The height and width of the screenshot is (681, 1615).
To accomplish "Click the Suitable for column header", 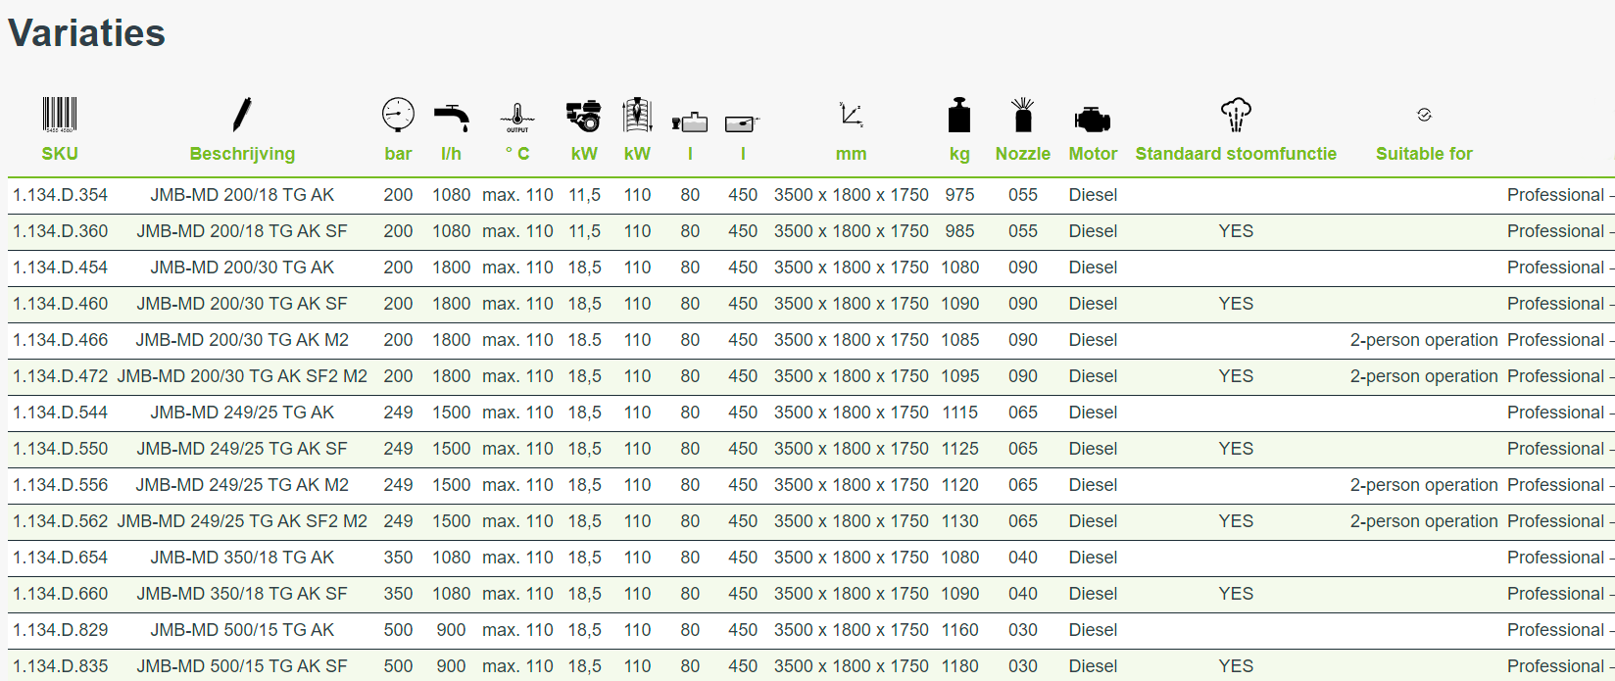I will (1424, 154).
